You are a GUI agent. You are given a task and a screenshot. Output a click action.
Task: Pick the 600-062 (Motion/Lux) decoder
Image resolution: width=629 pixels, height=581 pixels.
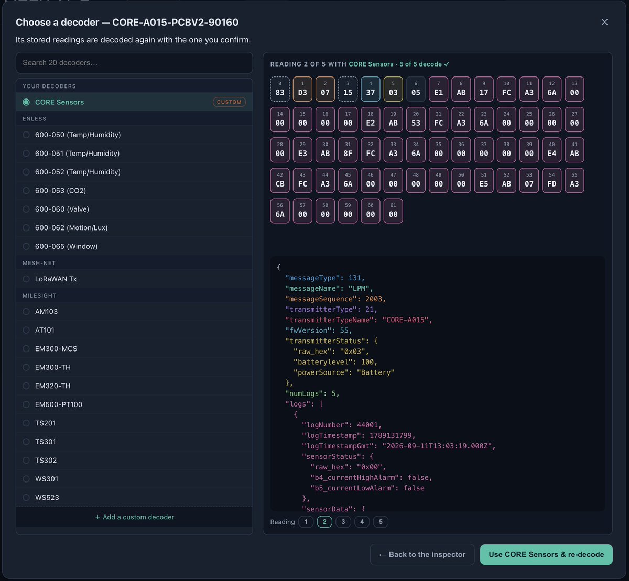pyautogui.click(x=134, y=228)
